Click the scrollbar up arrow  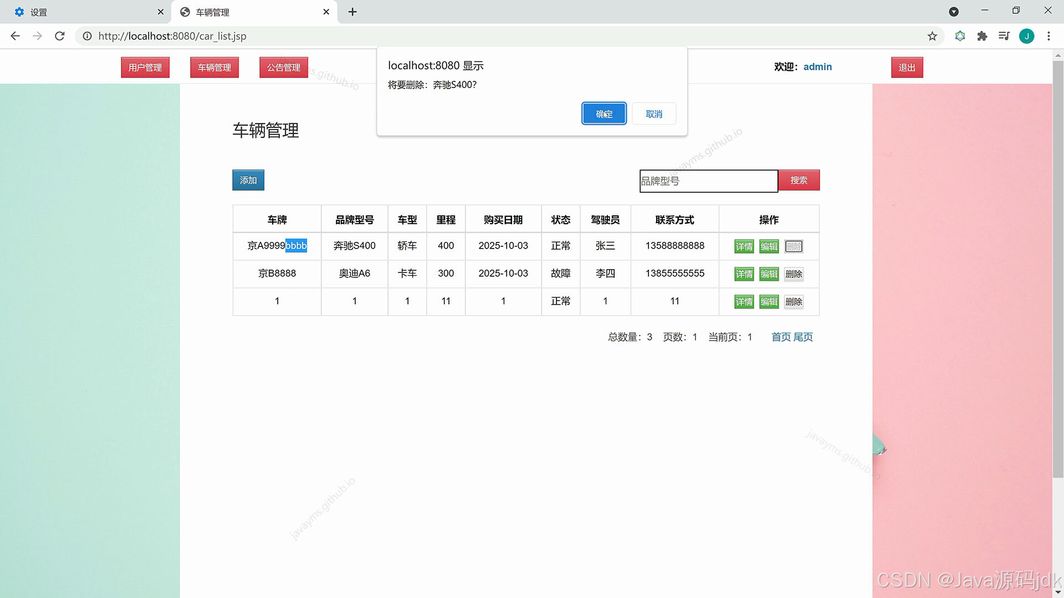[x=1058, y=55]
